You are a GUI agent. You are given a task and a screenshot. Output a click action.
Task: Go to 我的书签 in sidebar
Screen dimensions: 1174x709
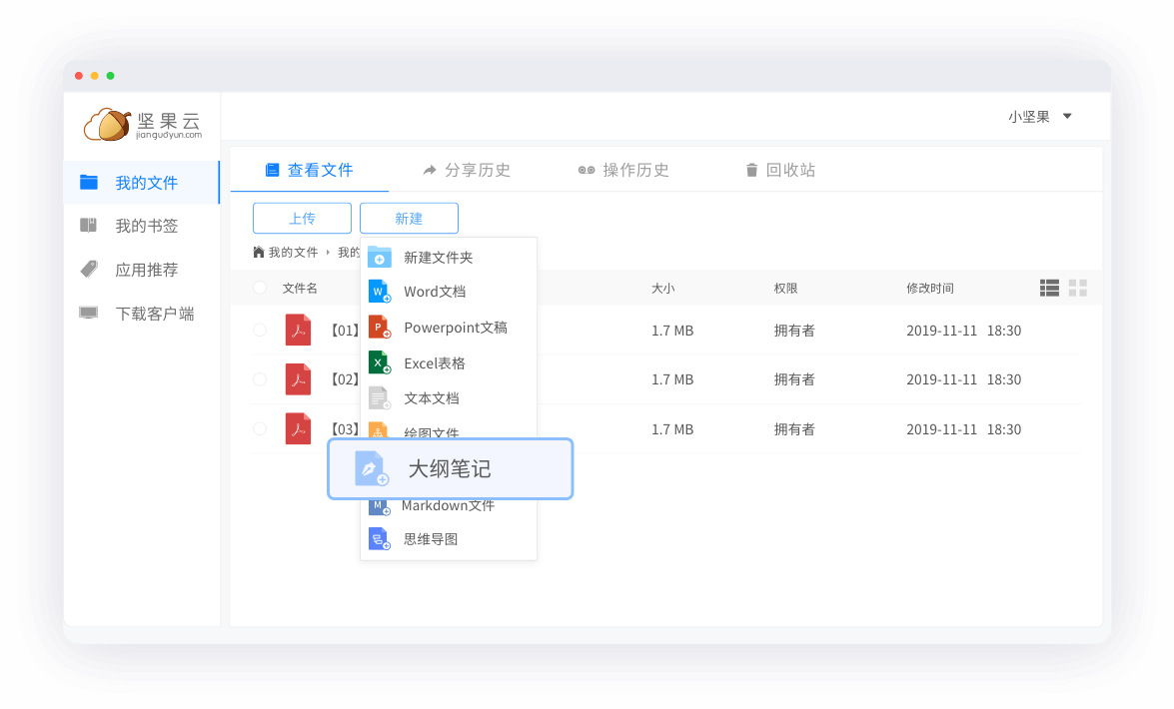click(146, 226)
